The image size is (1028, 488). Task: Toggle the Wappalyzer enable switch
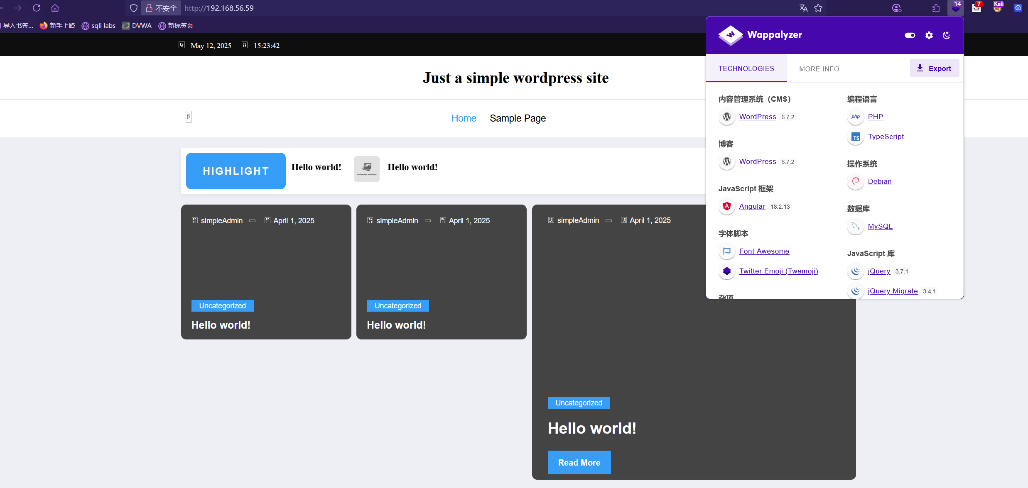[910, 35]
